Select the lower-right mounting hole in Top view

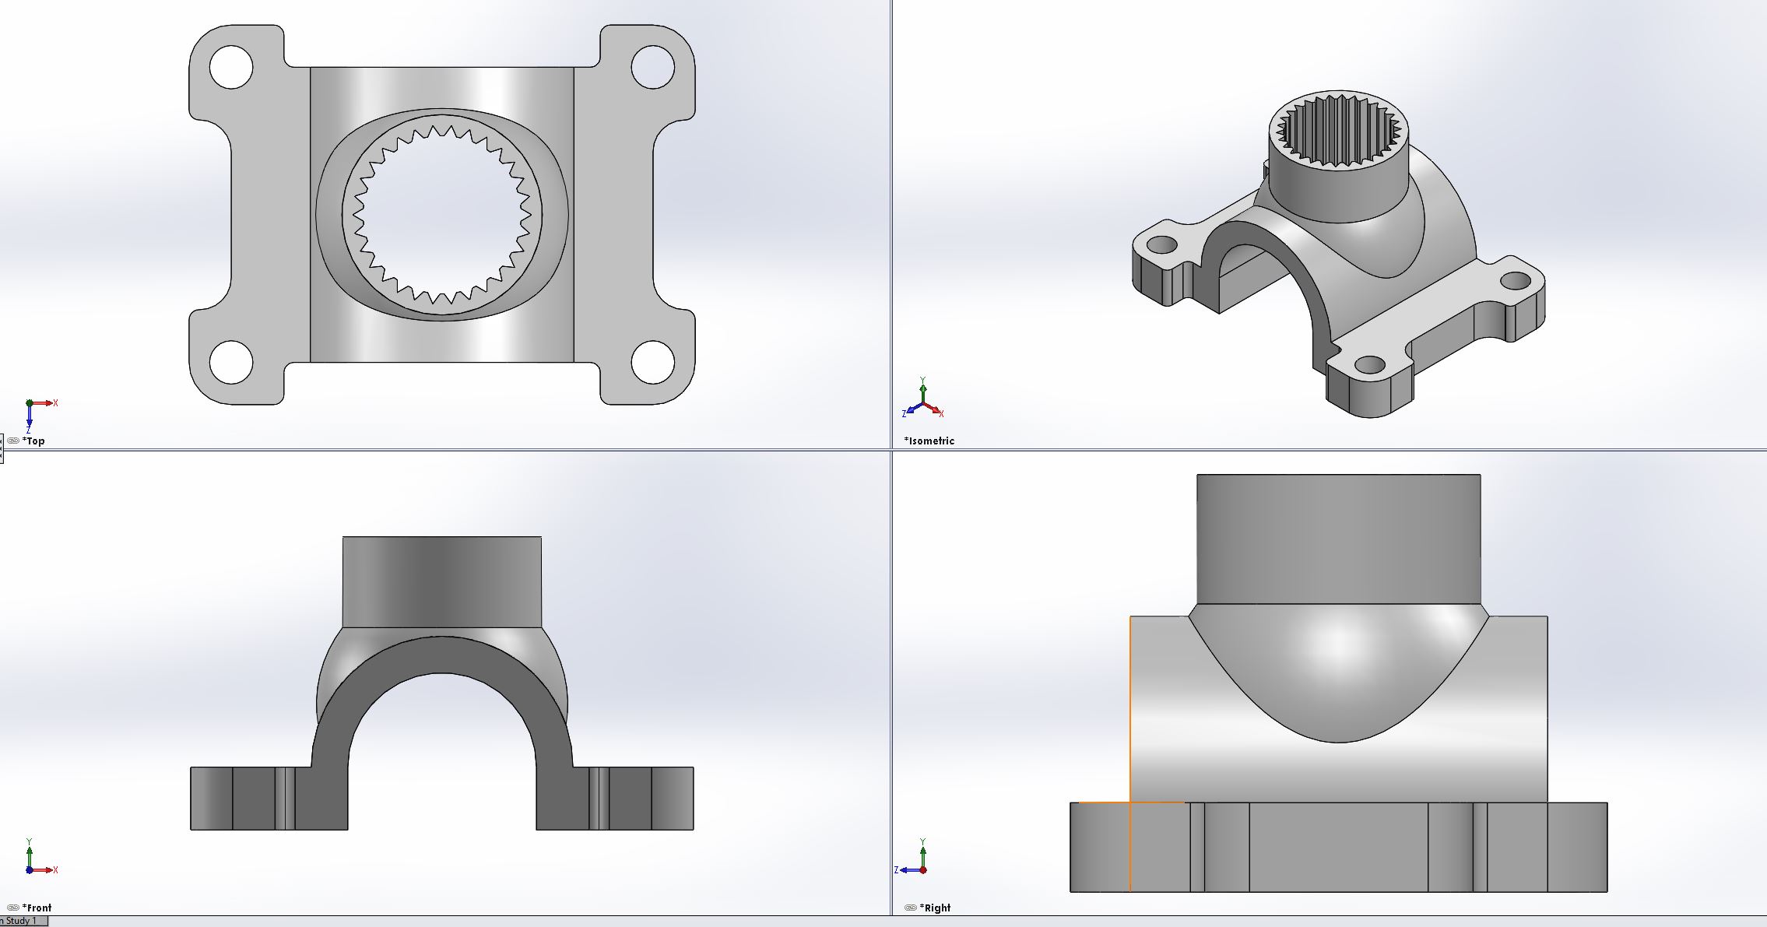click(652, 362)
